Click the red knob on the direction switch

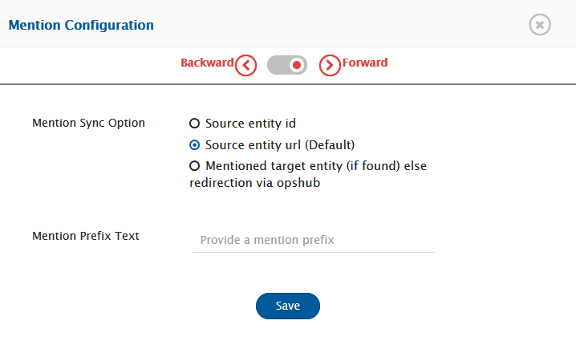[x=298, y=65]
